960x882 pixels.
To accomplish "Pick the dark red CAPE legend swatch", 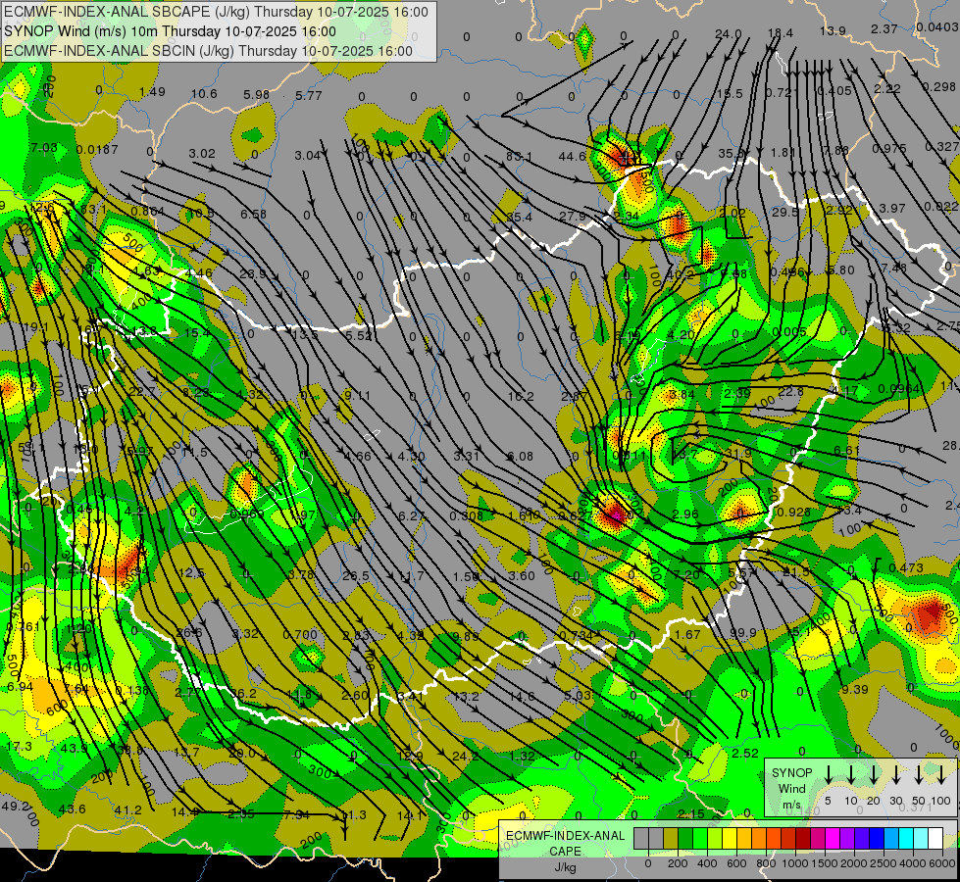I will pyautogui.click(x=803, y=838).
